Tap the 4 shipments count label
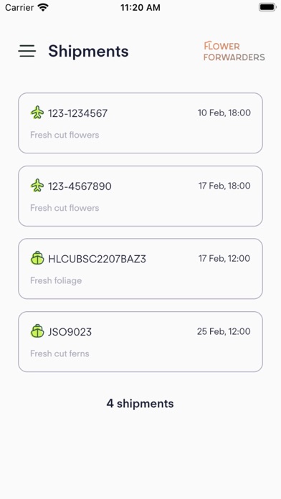 pos(140,404)
